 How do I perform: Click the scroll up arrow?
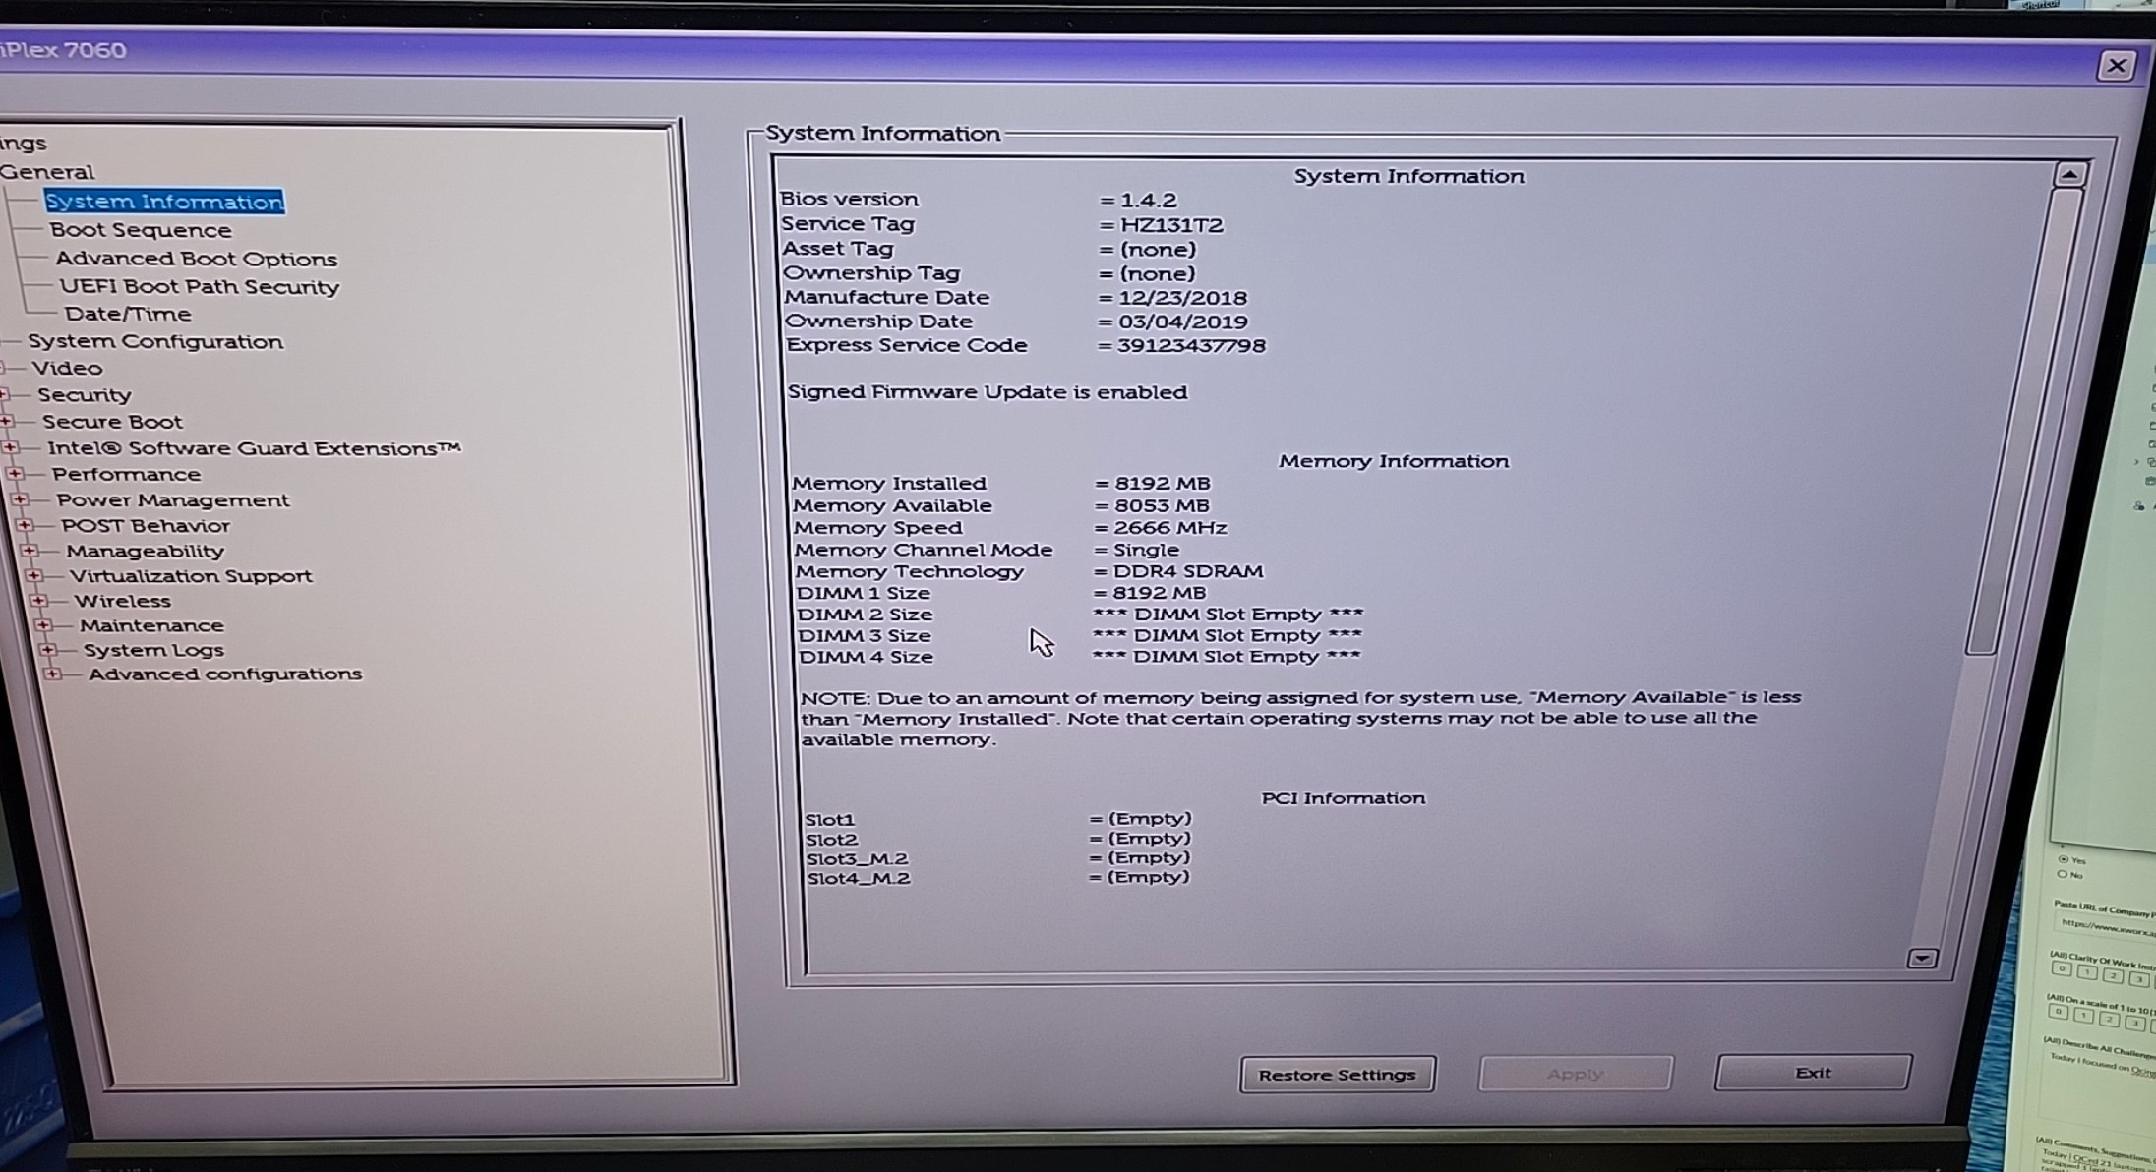coord(2069,175)
